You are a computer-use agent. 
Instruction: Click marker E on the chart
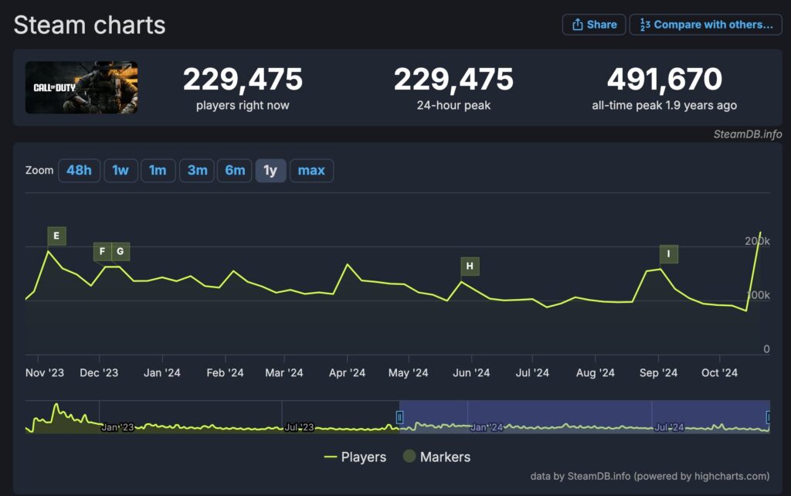click(x=56, y=236)
